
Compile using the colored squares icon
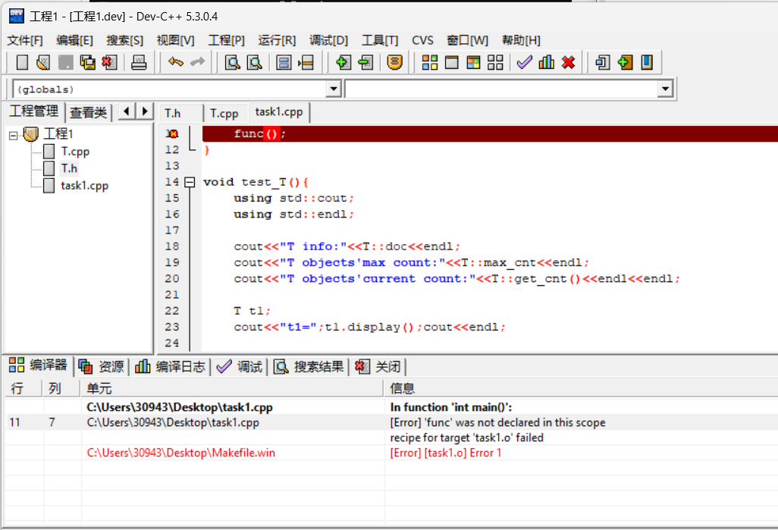pyautogui.click(x=430, y=62)
